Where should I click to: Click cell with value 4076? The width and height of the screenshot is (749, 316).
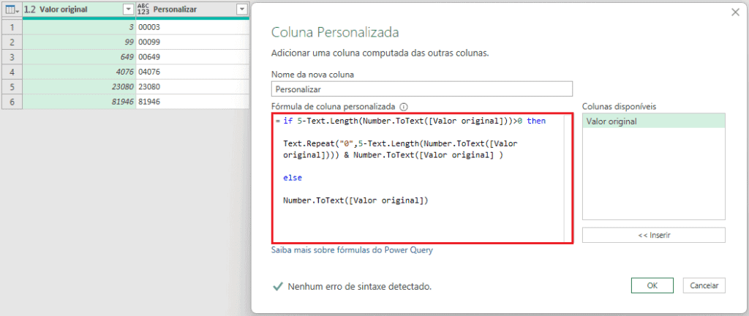coord(79,72)
